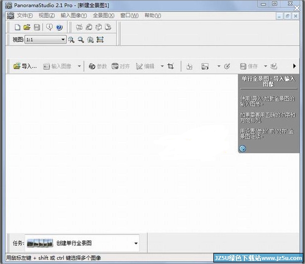Expand the dropdown arrow next to 保存
Image resolution: width=305 pixels, height=264 pixels.
(x=265, y=66)
